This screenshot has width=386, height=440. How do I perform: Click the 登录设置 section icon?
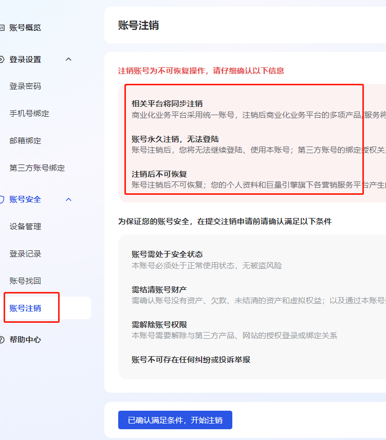pyautogui.click(x=2, y=60)
